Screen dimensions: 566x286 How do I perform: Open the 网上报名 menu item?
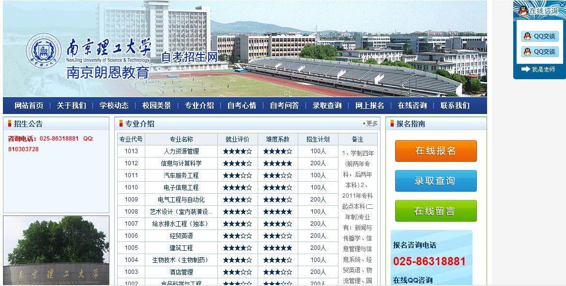(369, 105)
